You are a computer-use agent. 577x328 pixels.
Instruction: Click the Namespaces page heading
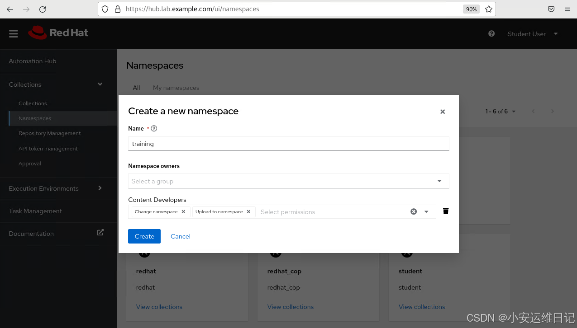(155, 66)
